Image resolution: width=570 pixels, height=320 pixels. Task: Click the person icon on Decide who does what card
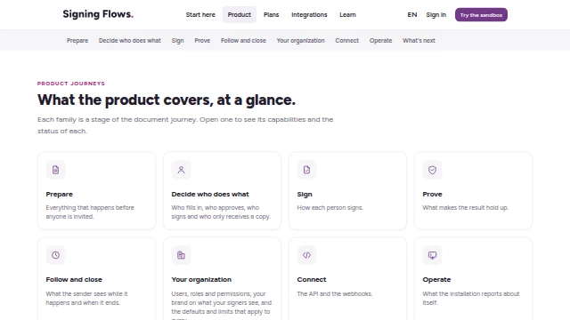[181, 170]
